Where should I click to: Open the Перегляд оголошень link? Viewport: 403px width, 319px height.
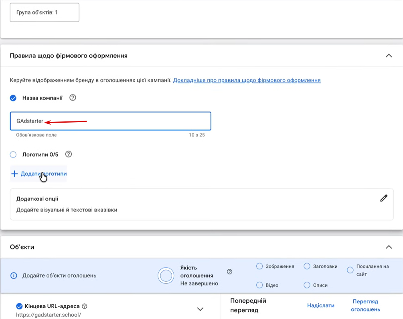[365, 305]
